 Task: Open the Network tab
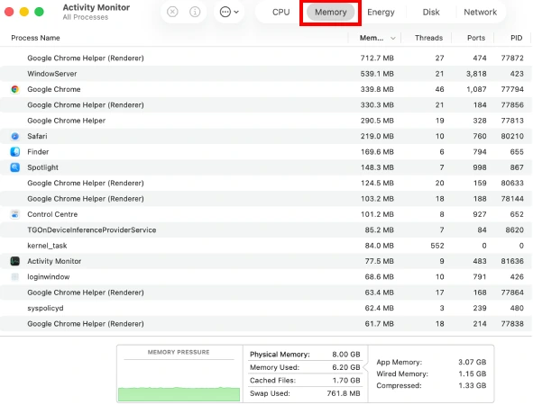(x=481, y=13)
